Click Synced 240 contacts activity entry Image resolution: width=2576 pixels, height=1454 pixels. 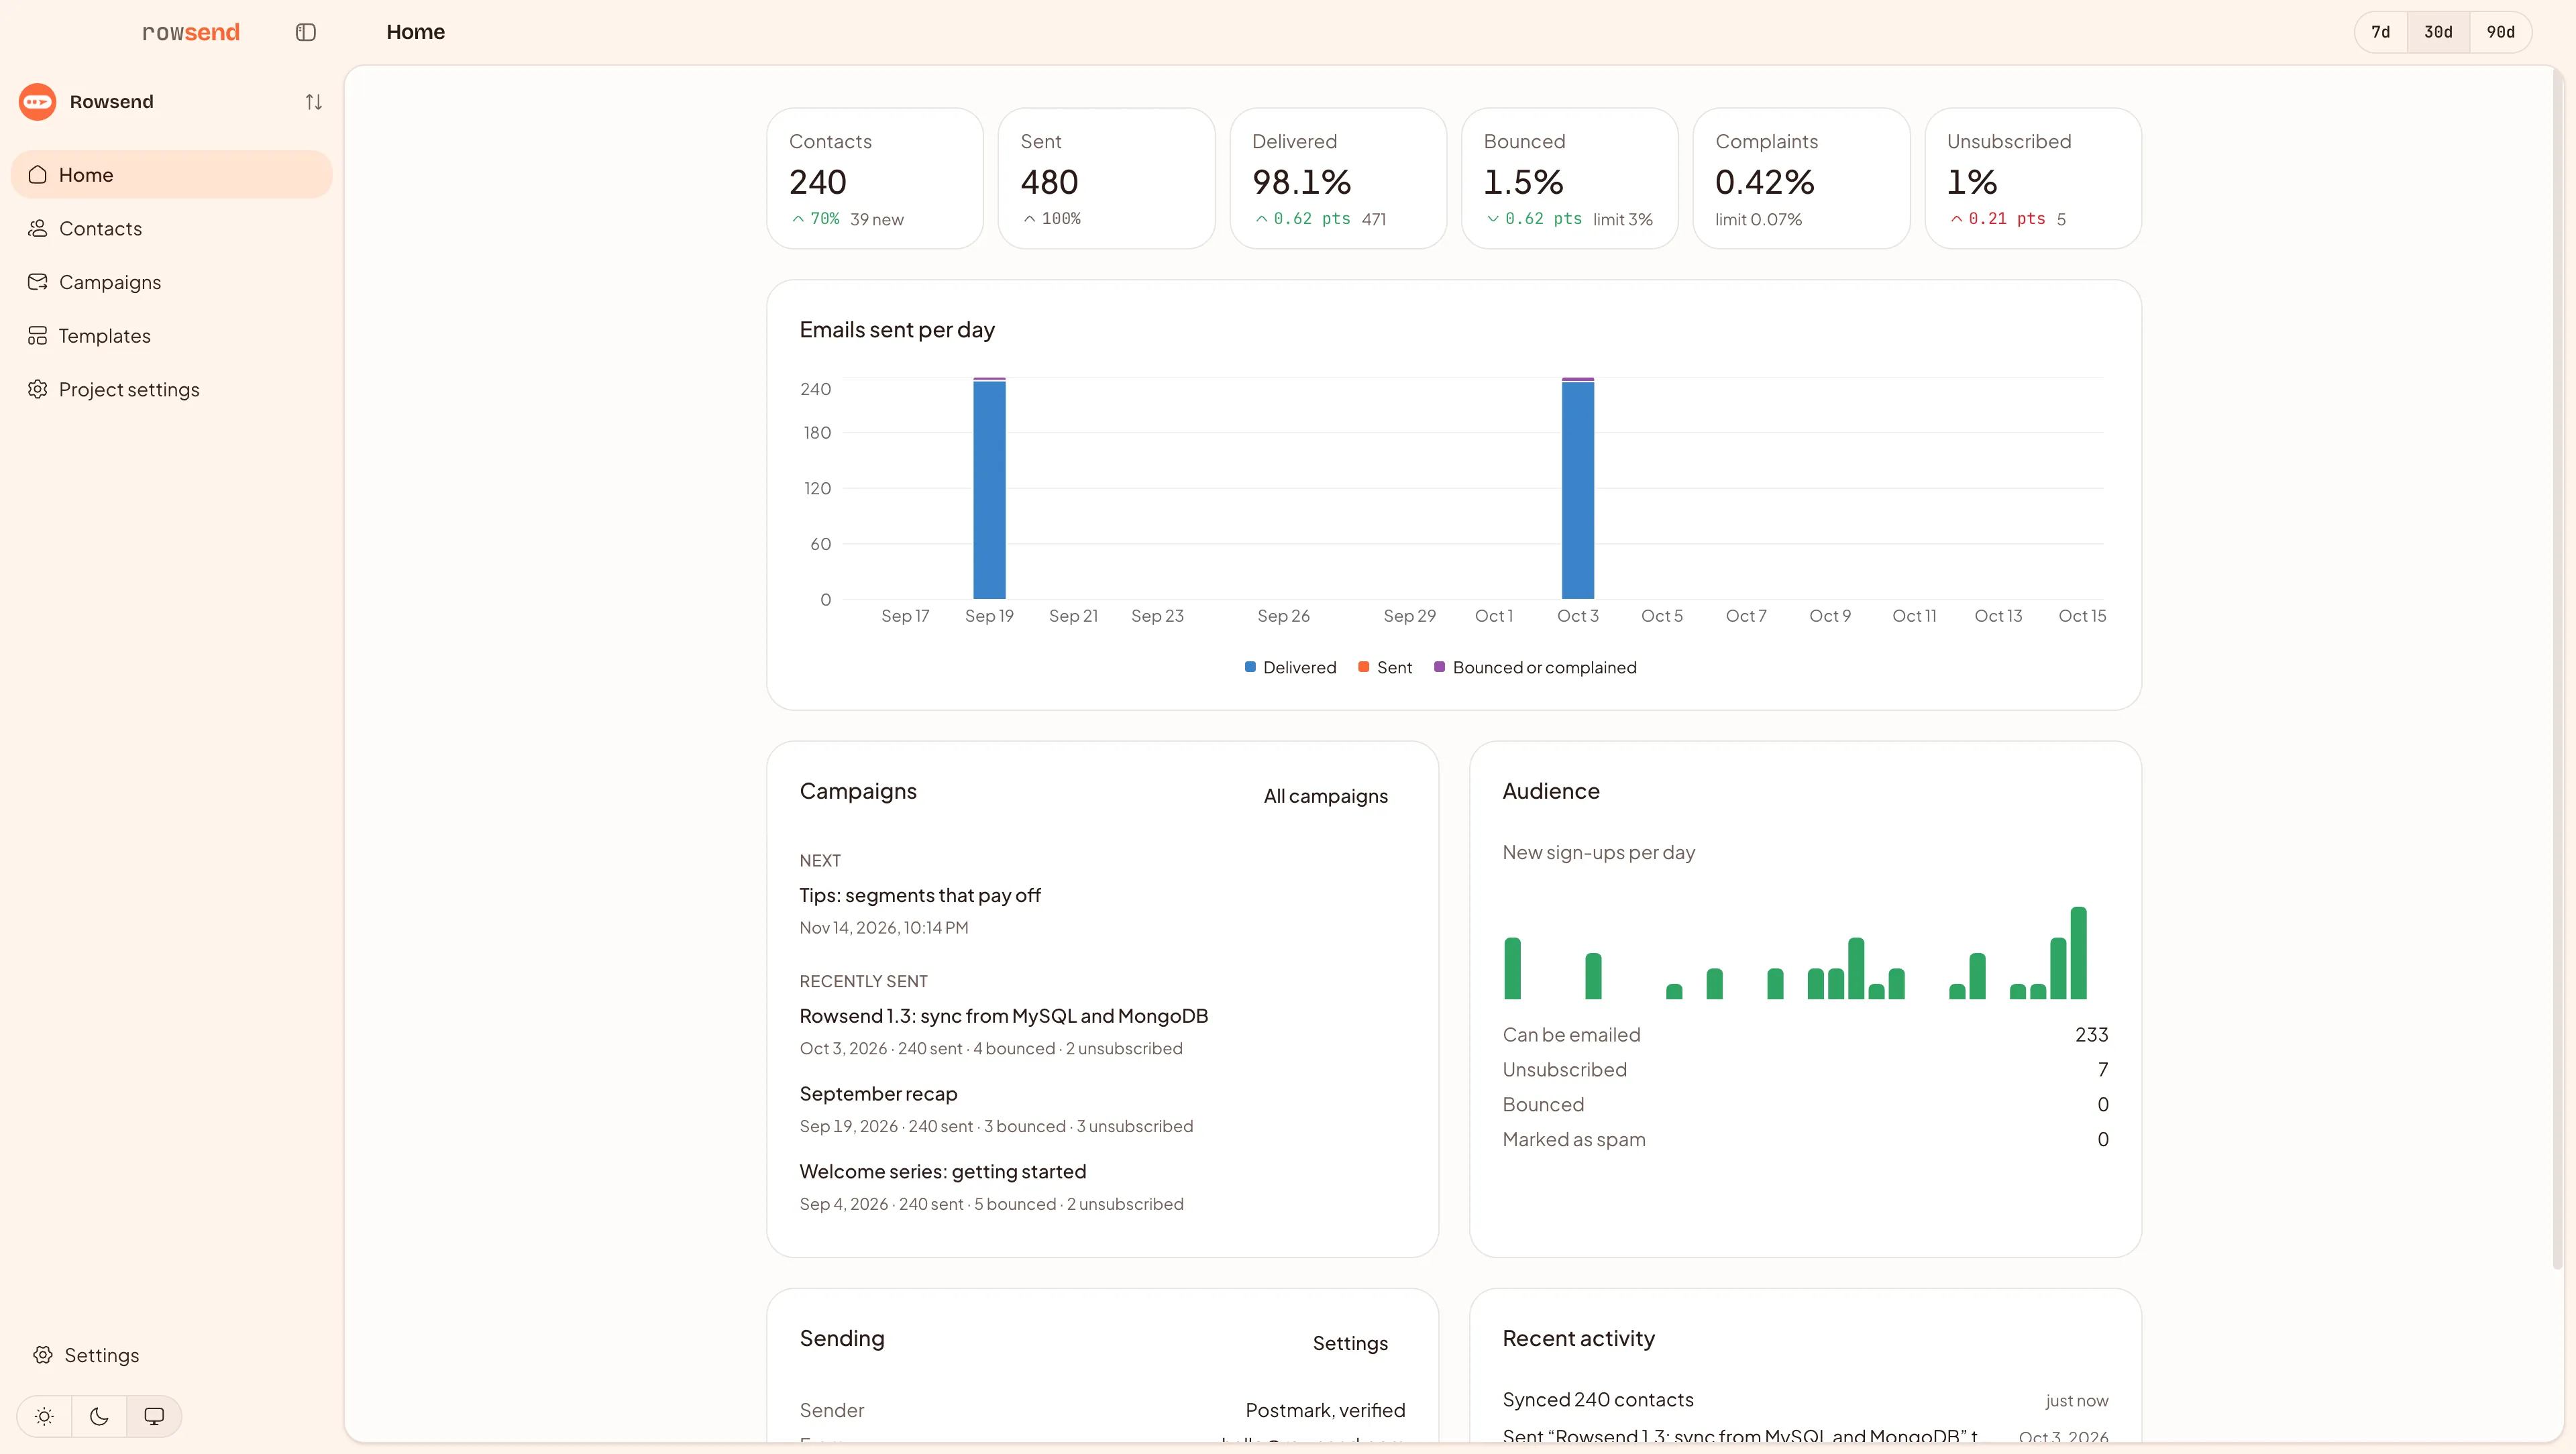pyautogui.click(x=1805, y=1400)
